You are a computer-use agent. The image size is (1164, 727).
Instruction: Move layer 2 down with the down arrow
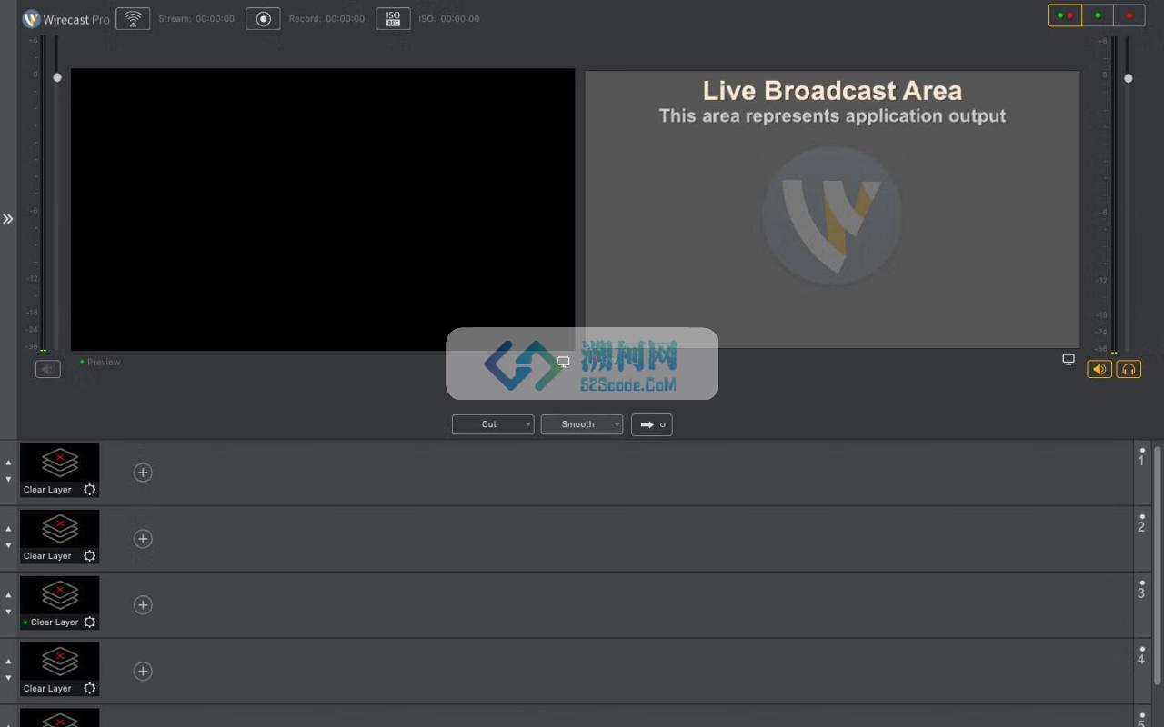(8, 545)
